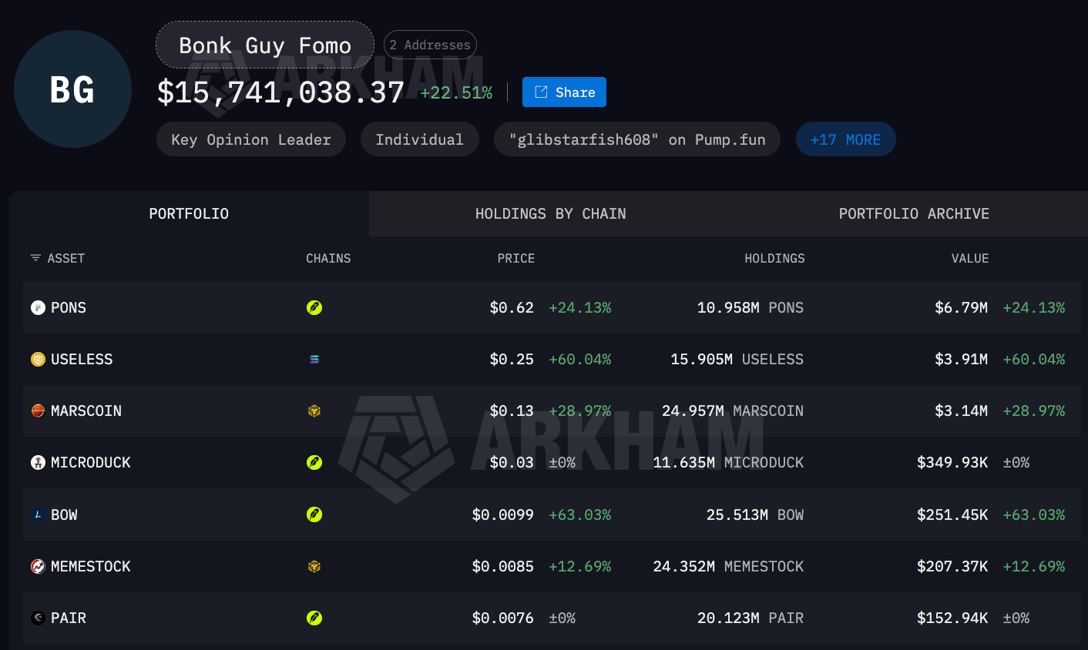Expand the +17 MORE tags
1088x650 pixels.
845,139
